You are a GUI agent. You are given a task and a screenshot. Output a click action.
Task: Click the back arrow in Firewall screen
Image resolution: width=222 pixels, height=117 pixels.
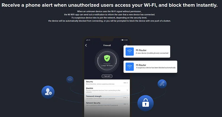pyautogui.click(x=86, y=45)
